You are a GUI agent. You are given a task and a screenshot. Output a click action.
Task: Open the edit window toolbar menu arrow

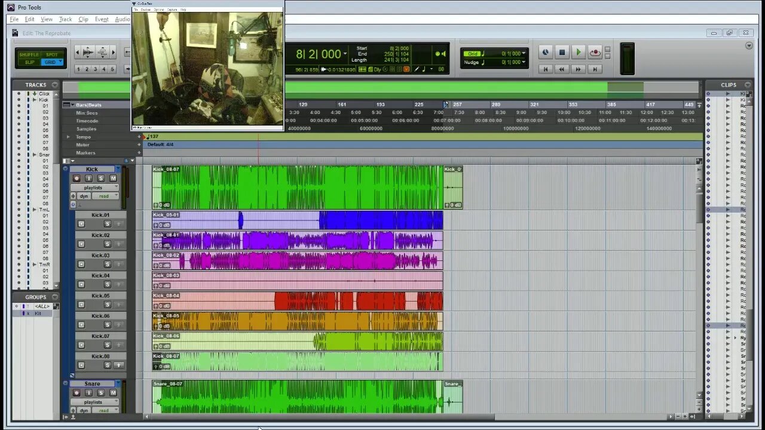(x=749, y=45)
